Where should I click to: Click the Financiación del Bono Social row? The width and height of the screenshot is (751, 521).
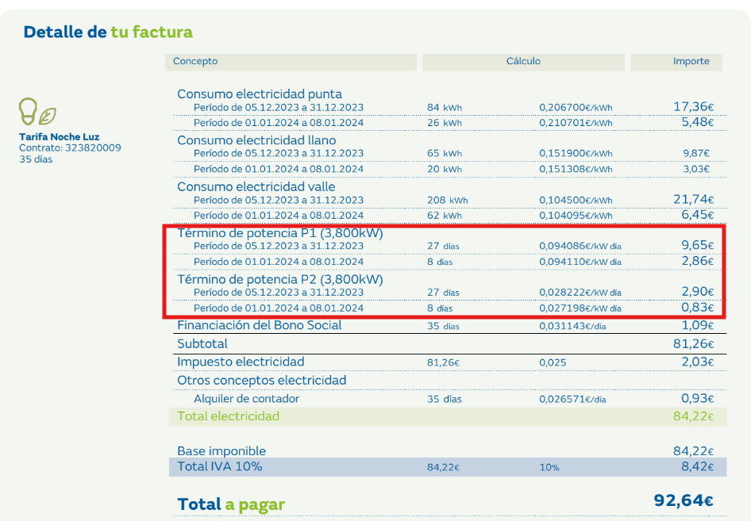click(260, 325)
